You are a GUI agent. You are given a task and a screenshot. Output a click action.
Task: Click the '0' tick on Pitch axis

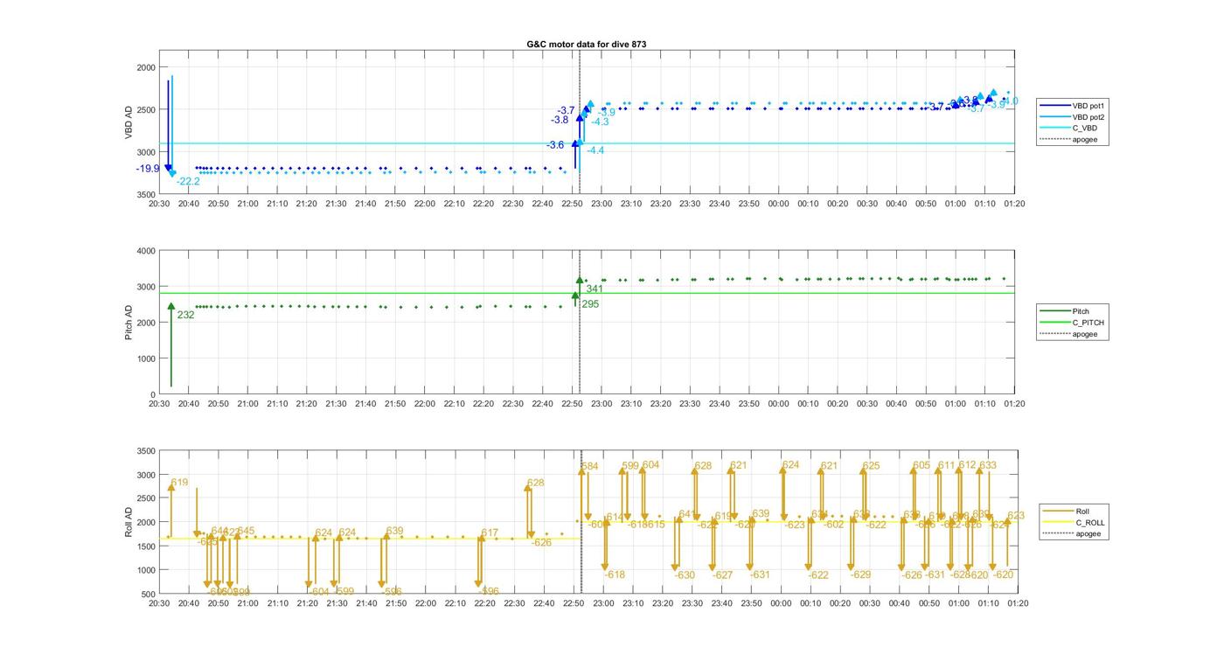point(153,395)
